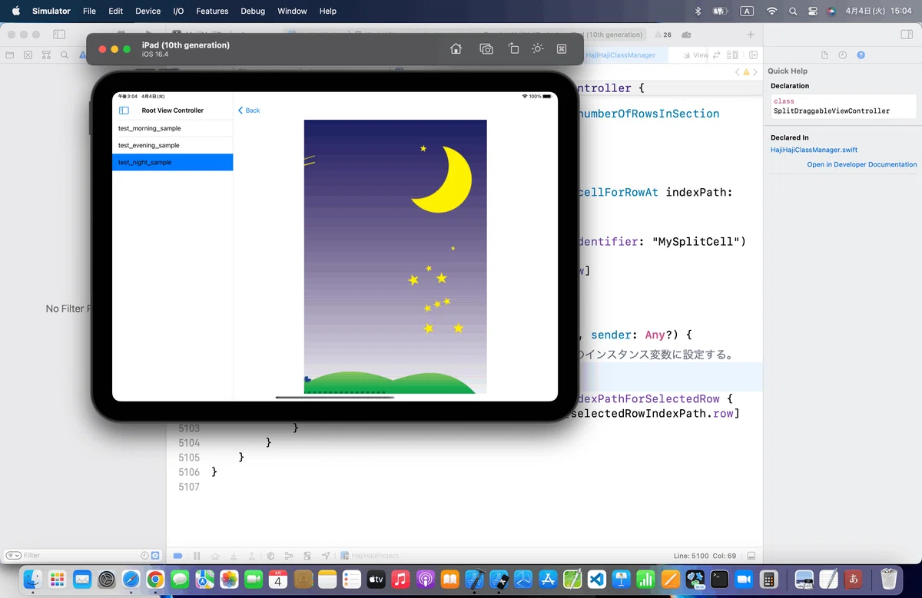Rotate the simulated iPad with rotate icon
922x598 pixels.
coord(513,48)
